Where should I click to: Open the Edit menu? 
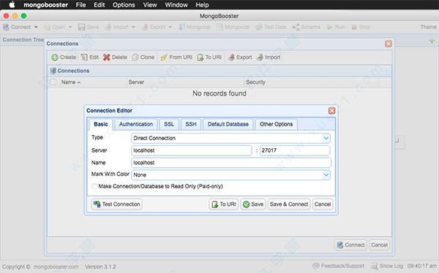pyautogui.click(x=99, y=5)
